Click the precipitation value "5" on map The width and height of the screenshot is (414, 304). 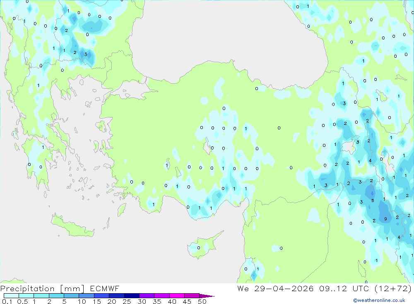pos(373,201)
